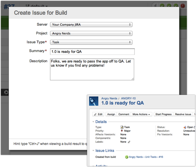Click the play icon on the left edge

click(x=6, y=92)
